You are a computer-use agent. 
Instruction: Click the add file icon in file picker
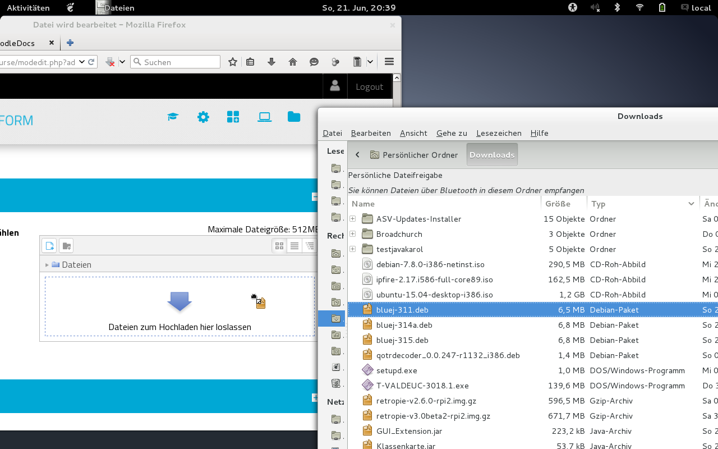coord(49,246)
